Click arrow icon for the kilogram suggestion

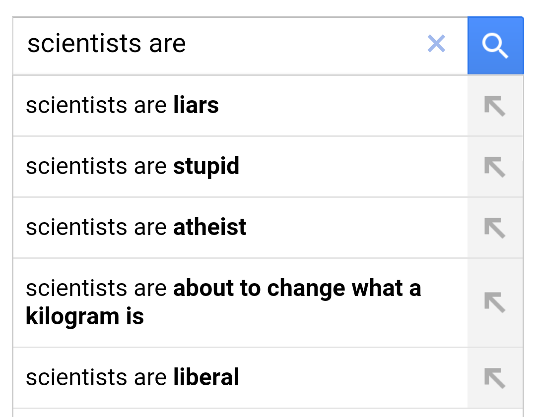click(x=495, y=302)
